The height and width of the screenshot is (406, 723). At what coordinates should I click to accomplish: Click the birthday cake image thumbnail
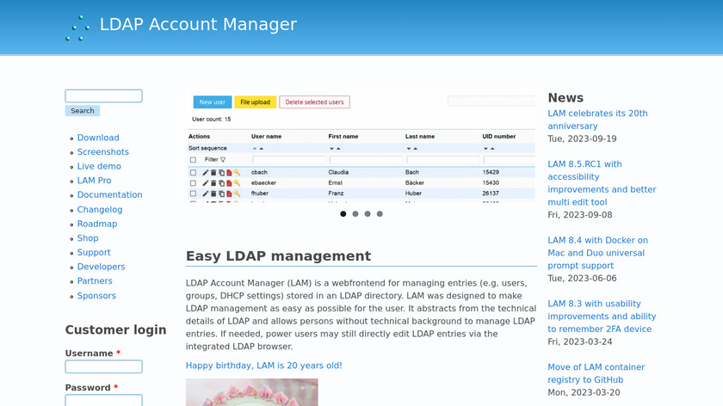(251, 392)
